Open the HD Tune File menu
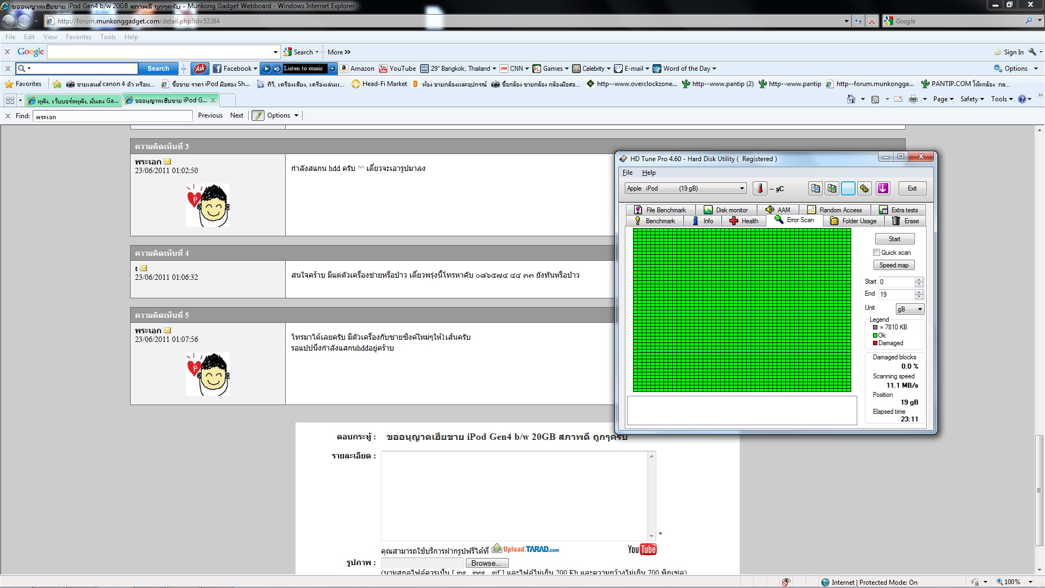The image size is (1045, 588). pos(628,173)
